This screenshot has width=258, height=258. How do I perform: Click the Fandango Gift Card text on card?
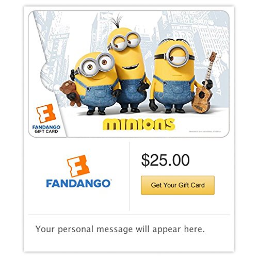[46, 129]
